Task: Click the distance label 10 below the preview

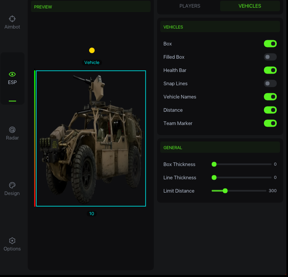Action: [x=92, y=214]
